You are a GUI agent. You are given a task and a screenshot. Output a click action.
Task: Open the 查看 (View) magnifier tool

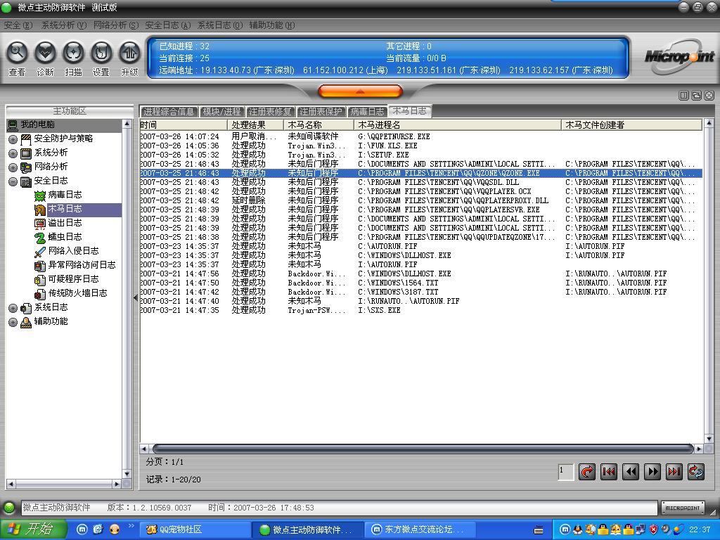pyautogui.click(x=17, y=53)
